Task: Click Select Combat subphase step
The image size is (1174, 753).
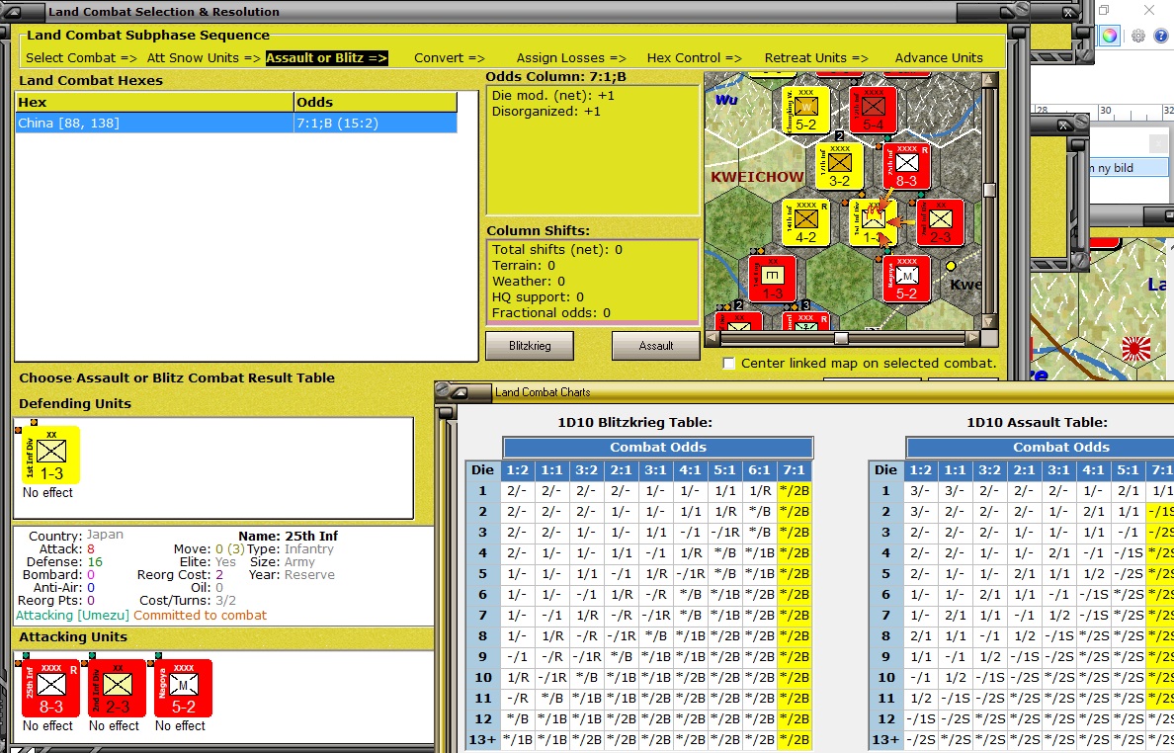Action: (x=82, y=57)
